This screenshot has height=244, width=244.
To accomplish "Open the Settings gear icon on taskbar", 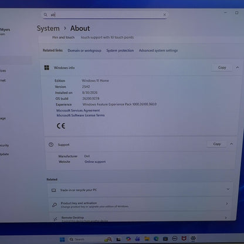I will tap(193, 238).
